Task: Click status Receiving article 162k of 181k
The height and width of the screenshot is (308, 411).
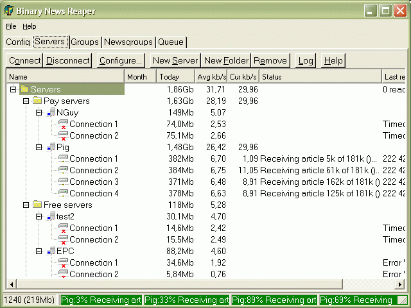Action: [x=320, y=182]
